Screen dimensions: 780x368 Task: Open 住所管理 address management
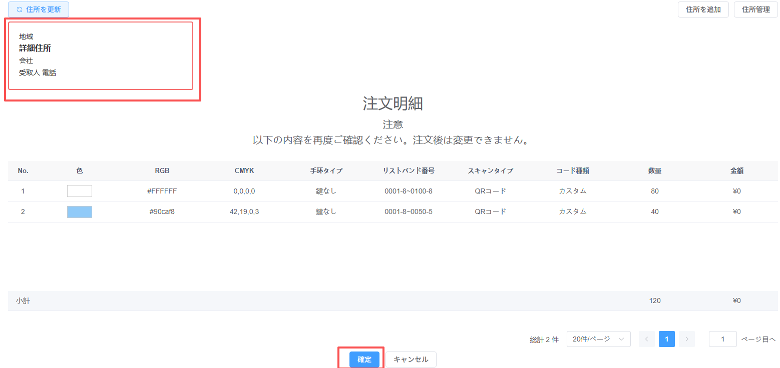755,9
